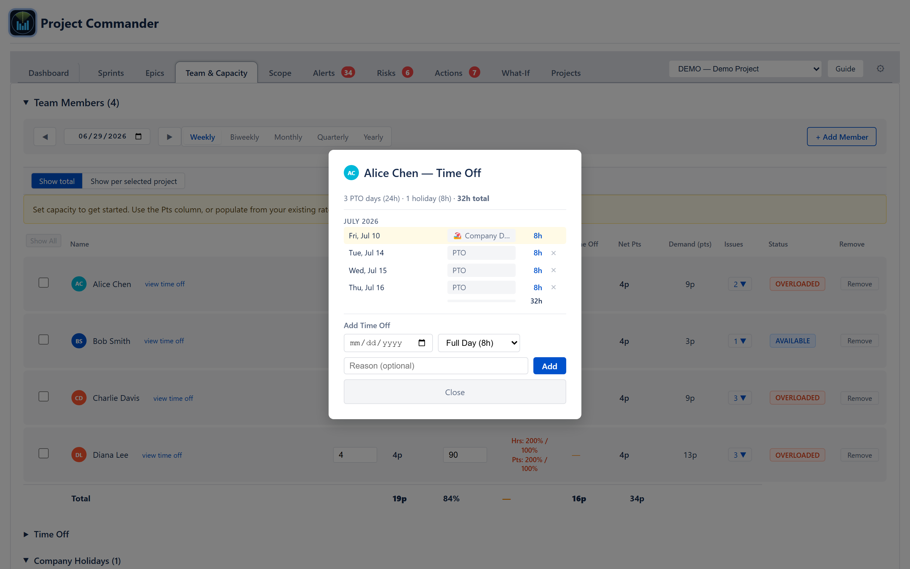Select the Weekly period
Image resolution: width=910 pixels, height=569 pixels.
(x=202, y=137)
